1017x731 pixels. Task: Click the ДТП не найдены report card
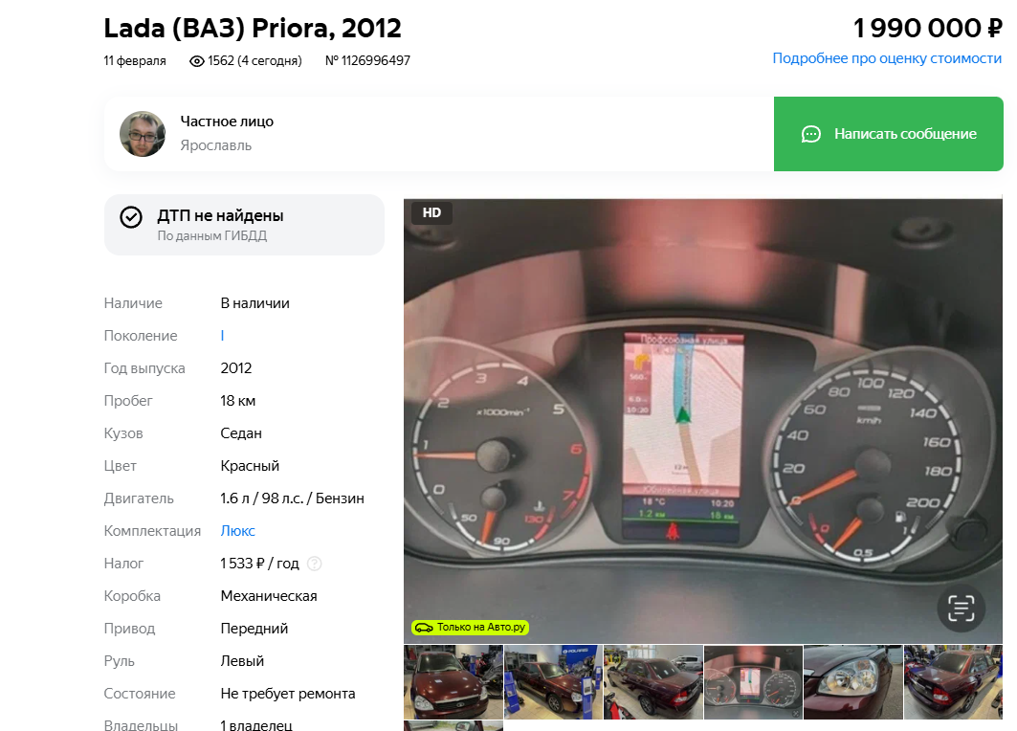click(244, 225)
